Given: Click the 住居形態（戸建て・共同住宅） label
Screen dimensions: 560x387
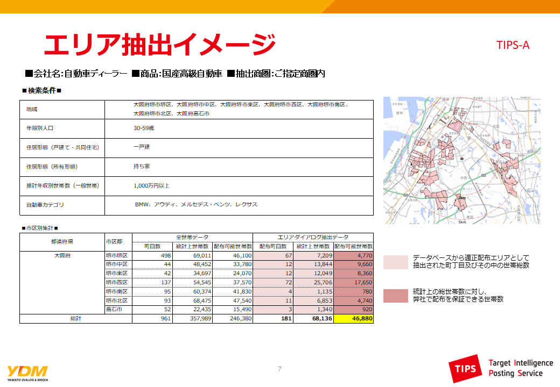Looking at the screenshot, I should [63, 147].
